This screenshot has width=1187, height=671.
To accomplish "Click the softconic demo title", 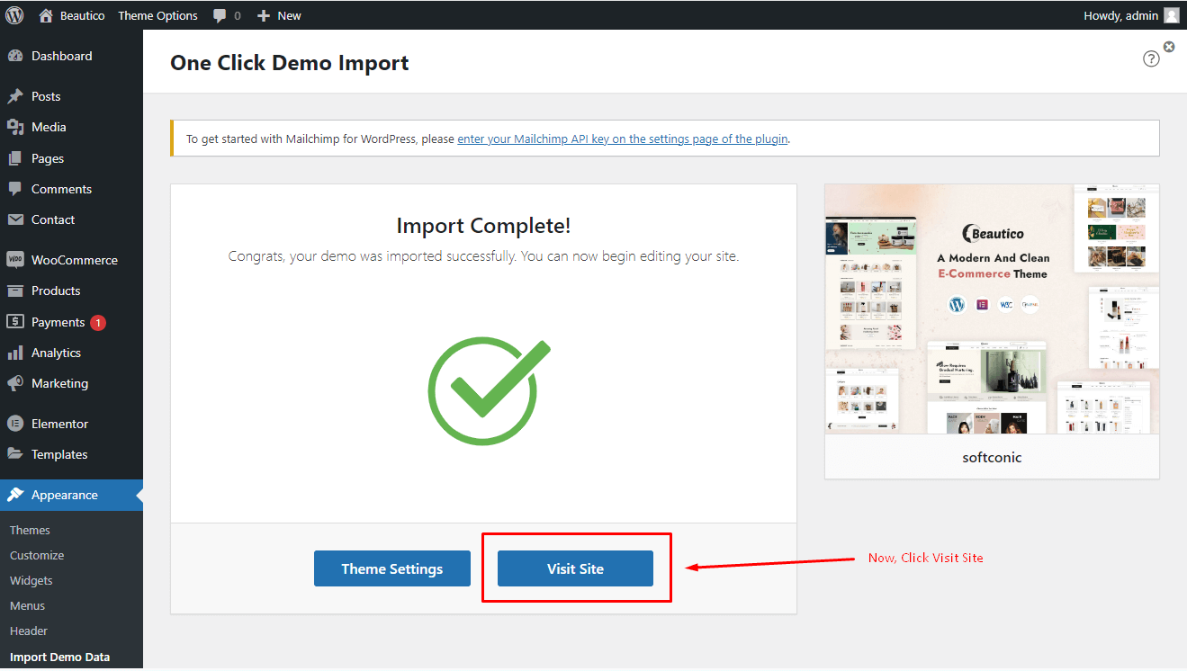I will point(992,457).
